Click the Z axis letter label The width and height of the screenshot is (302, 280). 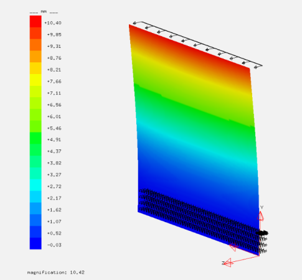pos(223,263)
